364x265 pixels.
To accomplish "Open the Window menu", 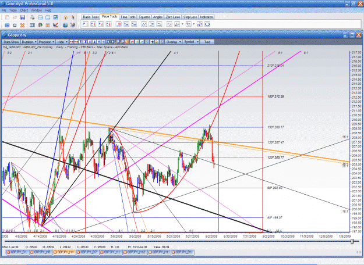I will [x=37, y=10].
